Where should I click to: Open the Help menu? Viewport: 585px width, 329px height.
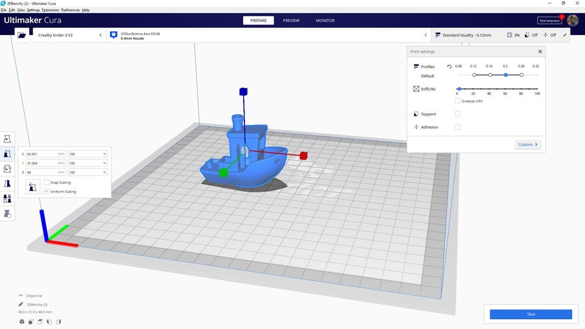[86, 10]
